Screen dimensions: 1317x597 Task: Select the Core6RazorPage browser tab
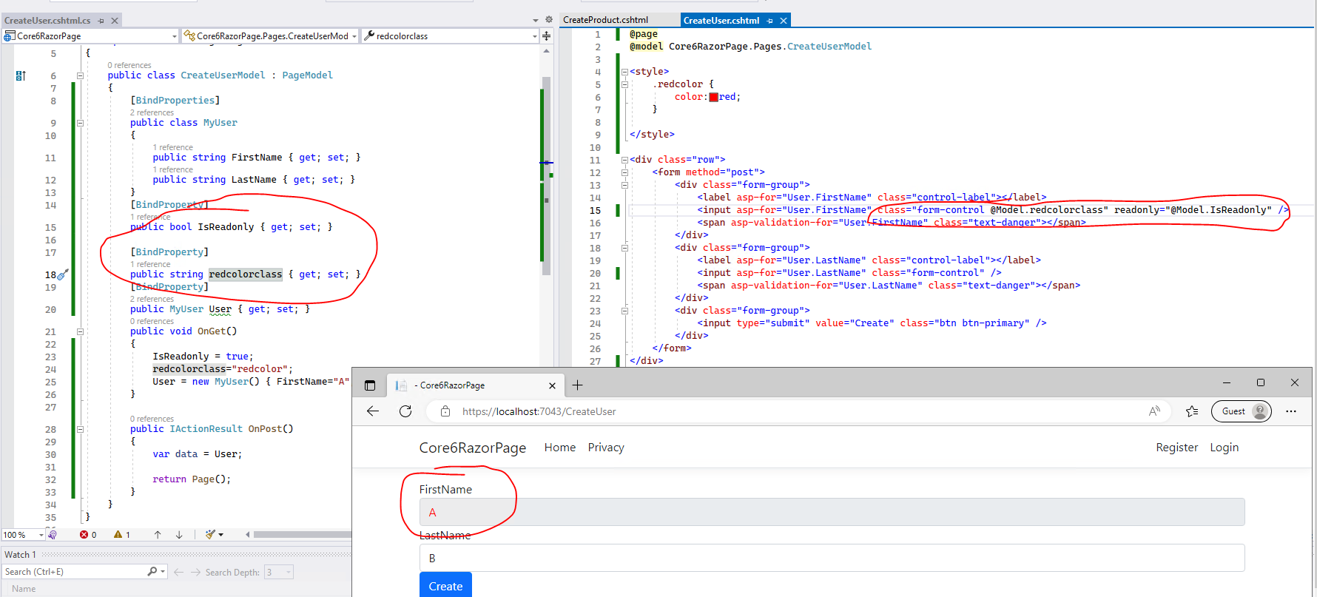[475, 385]
